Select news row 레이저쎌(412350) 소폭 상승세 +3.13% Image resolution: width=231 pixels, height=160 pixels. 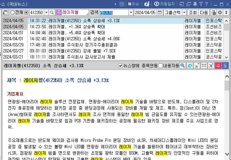point(113,21)
